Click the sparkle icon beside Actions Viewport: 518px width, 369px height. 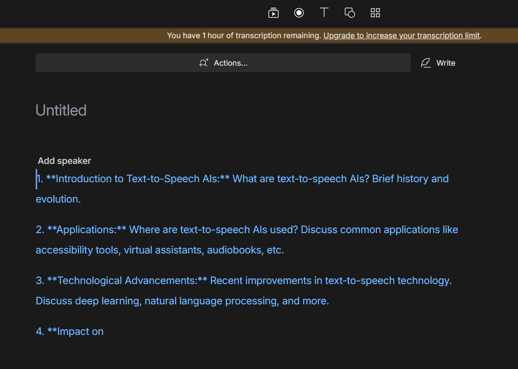(204, 63)
